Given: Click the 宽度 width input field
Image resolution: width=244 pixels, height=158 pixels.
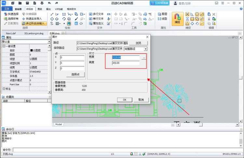Looking at the screenshot, I should point(126,57).
